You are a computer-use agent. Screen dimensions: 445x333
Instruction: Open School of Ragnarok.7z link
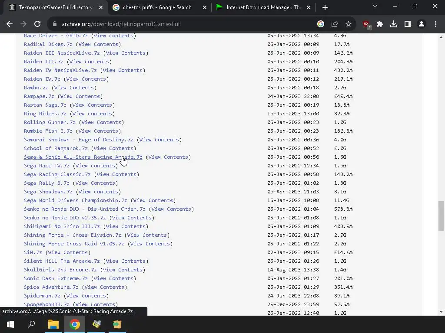click(56, 148)
